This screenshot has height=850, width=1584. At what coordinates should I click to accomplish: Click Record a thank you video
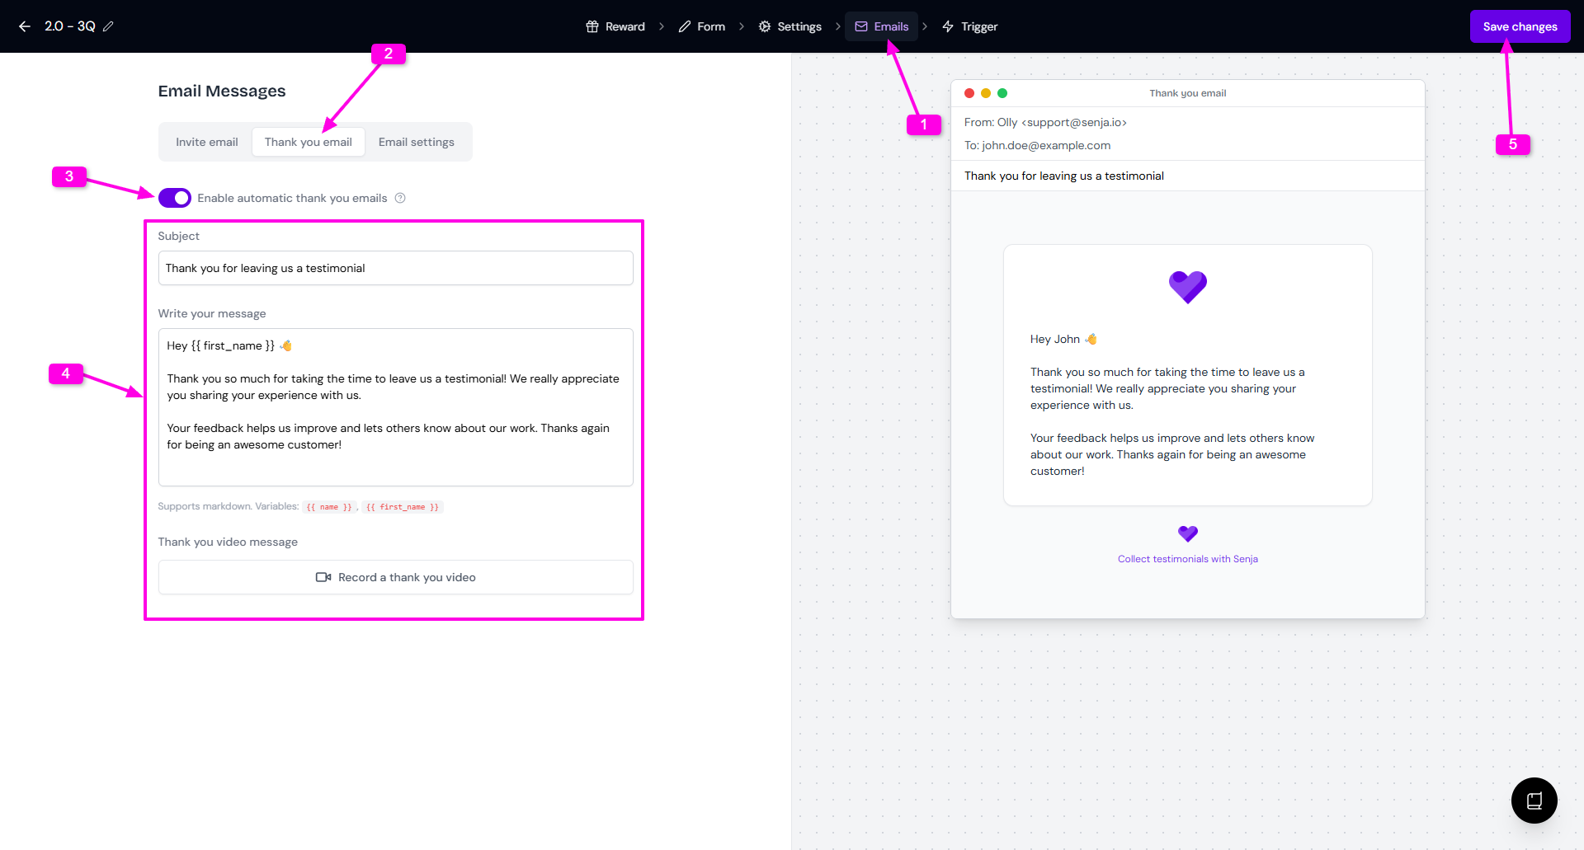(x=395, y=577)
